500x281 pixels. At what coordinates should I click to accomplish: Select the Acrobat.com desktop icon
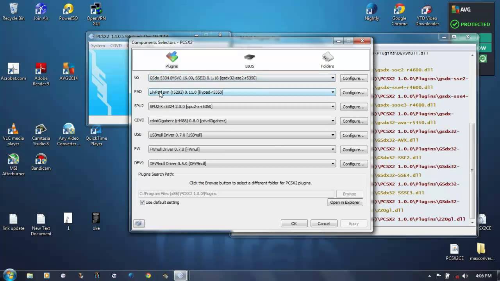[13, 72]
